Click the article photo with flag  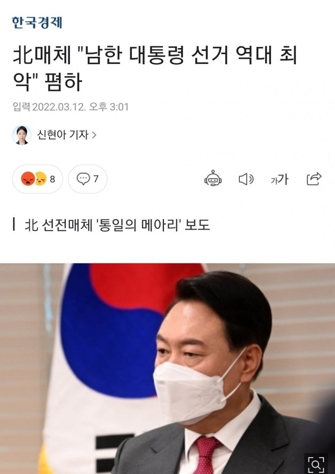(x=167, y=368)
